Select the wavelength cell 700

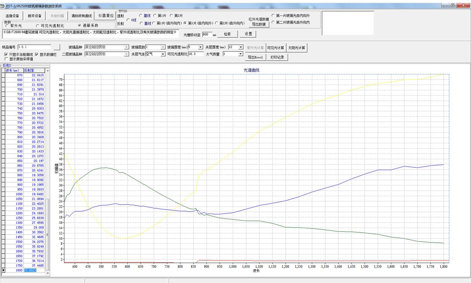coord(14,90)
